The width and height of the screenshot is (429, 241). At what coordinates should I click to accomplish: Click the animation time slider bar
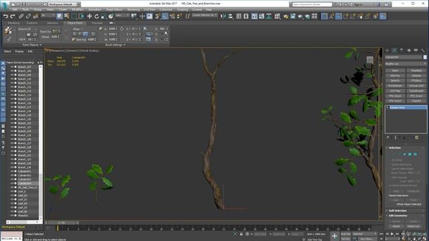pos(62,223)
